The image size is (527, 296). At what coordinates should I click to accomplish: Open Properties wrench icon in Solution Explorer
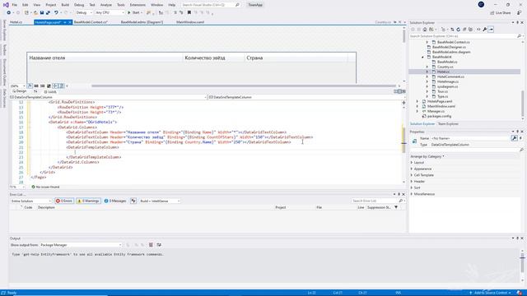pos(485,30)
